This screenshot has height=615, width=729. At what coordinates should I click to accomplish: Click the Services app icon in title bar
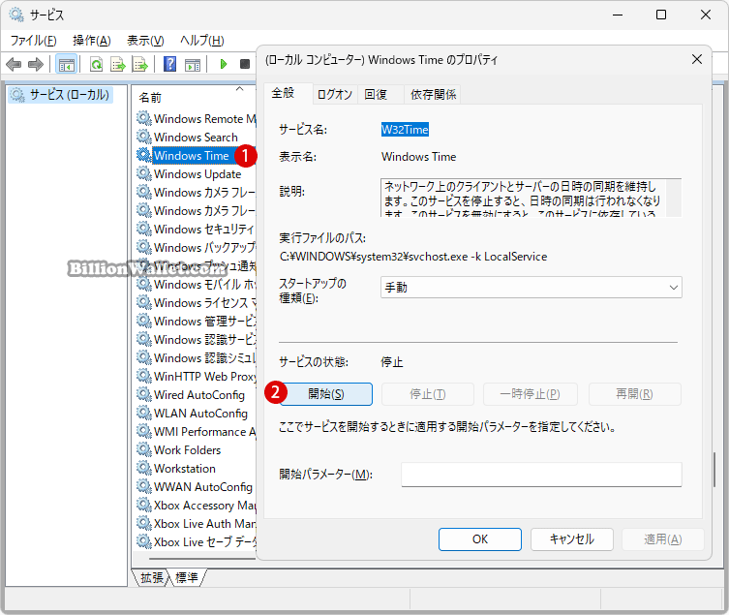(16, 15)
